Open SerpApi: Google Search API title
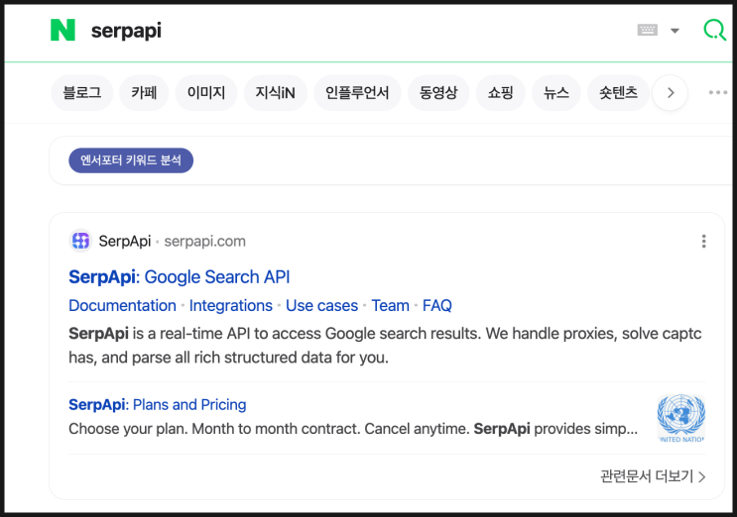The width and height of the screenshot is (737, 517). tap(180, 276)
